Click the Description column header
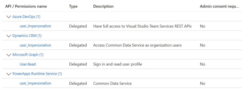 pos(103,6)
